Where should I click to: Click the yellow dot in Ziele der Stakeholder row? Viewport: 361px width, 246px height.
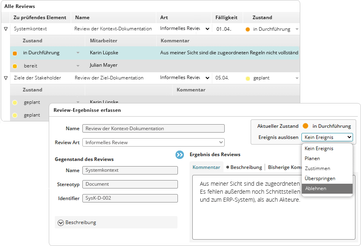248,79
